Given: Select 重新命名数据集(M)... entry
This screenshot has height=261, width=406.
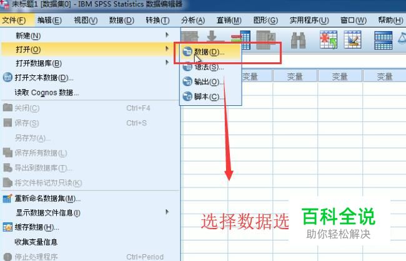Looking at the screenshot, I should 90,198.
